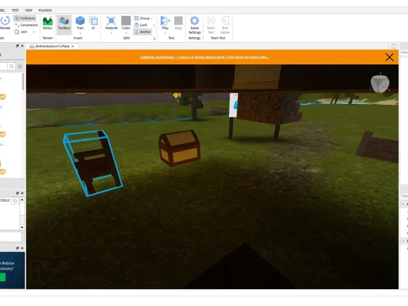Toggle the Anchor setting
408x306 pixels.
143,32
